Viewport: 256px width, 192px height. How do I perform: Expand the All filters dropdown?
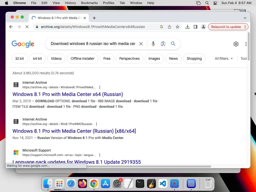(x=224, y=58)
